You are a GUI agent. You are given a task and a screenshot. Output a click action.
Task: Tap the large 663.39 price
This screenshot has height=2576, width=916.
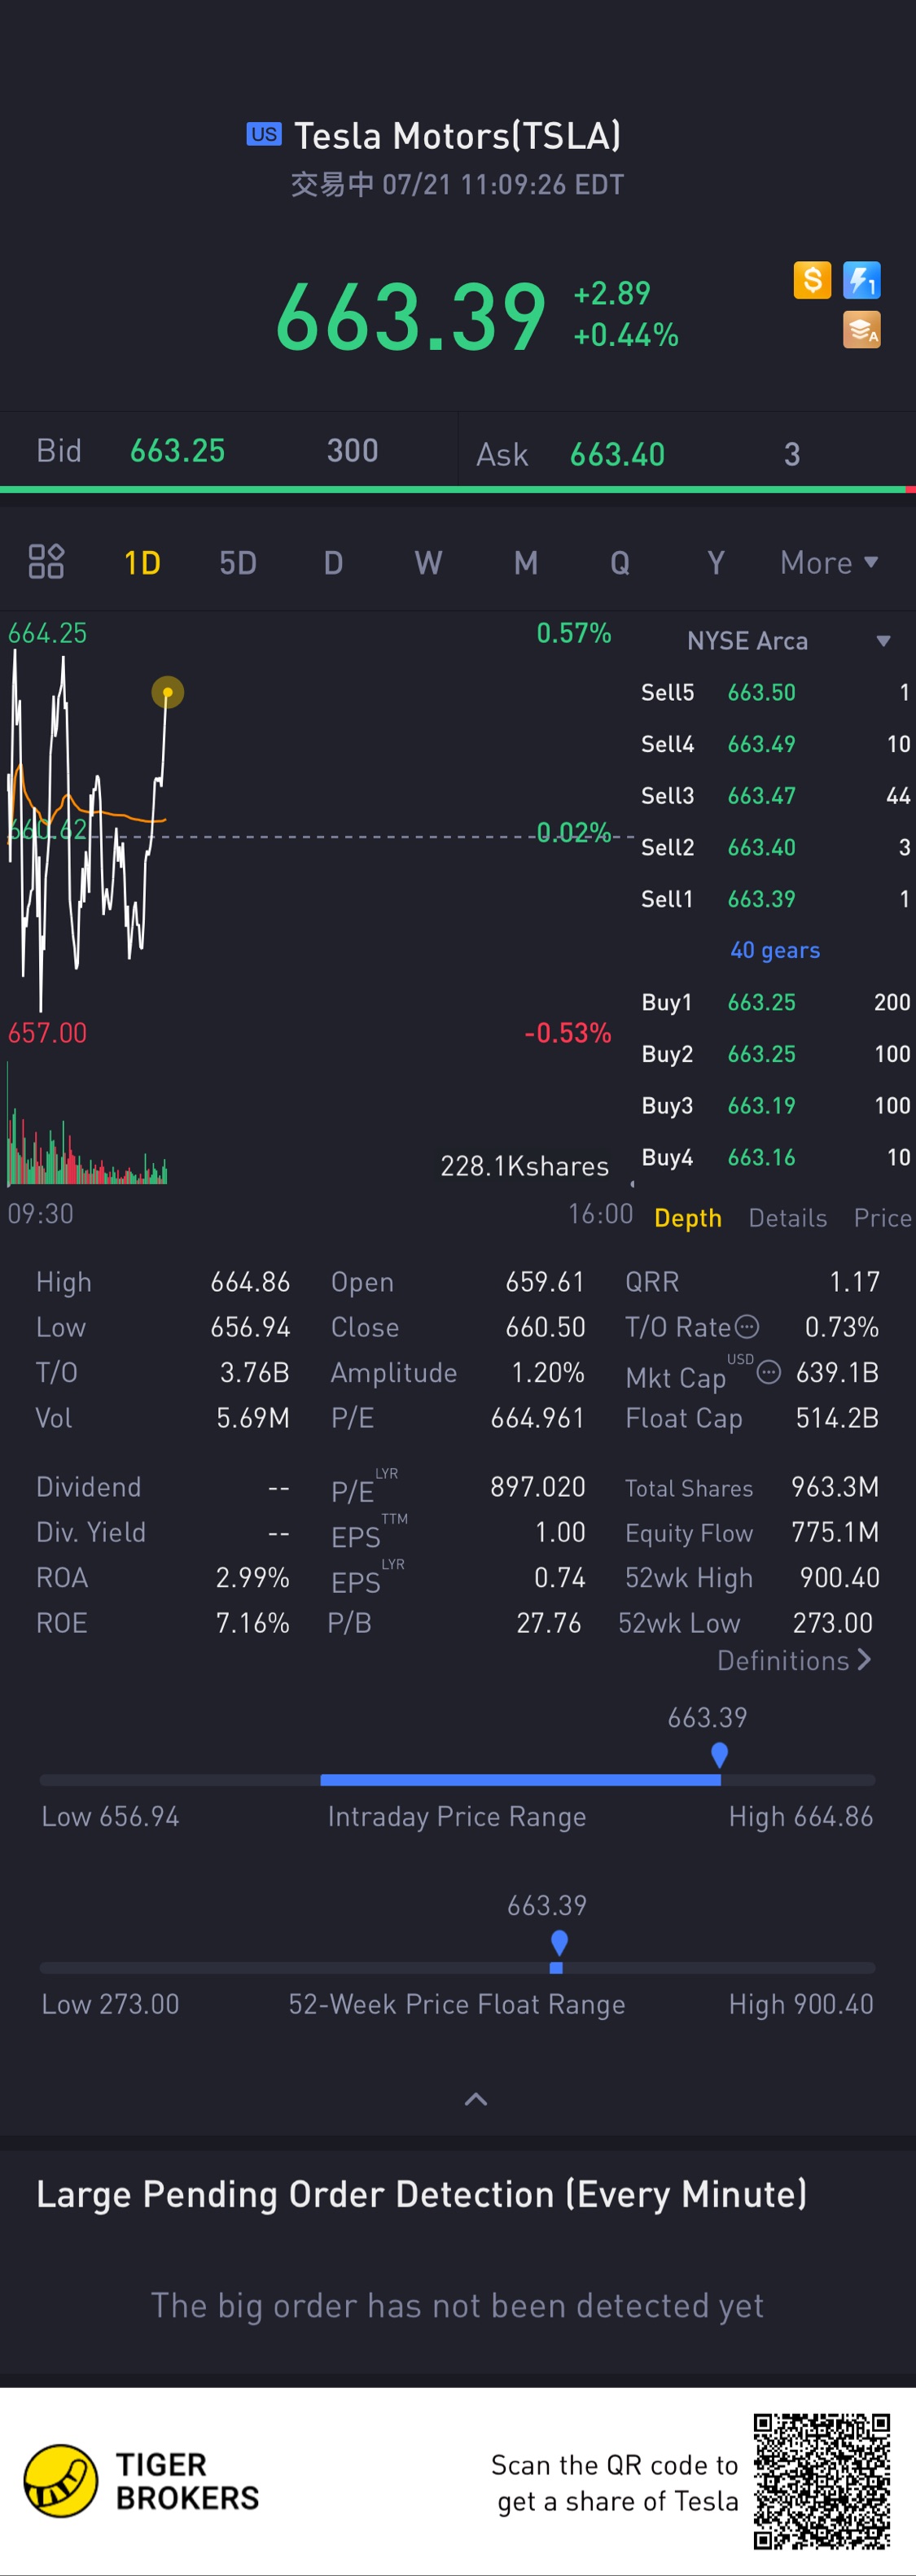(x=411, y=317)
